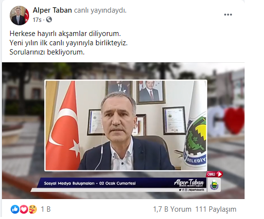264x219 pixels.
Task: Click the Sosyal Medya Buluşmaları caption bar
Action: coord(90,183)
